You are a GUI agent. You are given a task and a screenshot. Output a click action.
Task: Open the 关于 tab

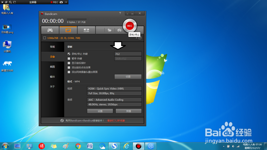coord(52,87)
